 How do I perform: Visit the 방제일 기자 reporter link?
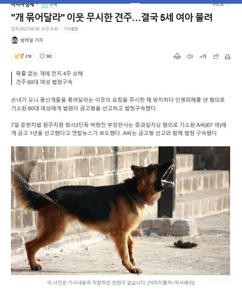click(x=32, y=40)
